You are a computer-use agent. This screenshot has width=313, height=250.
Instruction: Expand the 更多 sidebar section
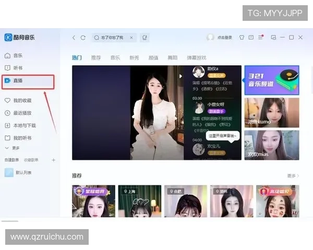coord(13,148)
